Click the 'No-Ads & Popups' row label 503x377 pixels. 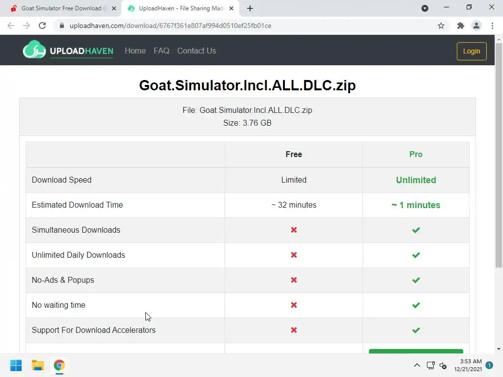click(x=63, y=280)
